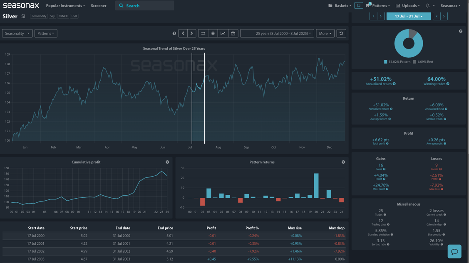Click the calendar check icon in chart toolbar
The width and height of the screenshot is (469, 263).
point(233,33)
